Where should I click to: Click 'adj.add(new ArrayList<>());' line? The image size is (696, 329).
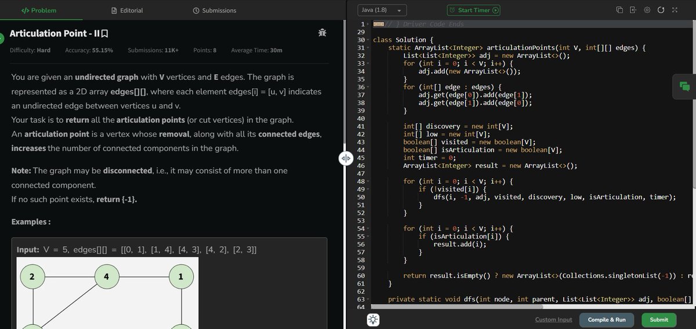pyautogui.click(x=469, y=71)
